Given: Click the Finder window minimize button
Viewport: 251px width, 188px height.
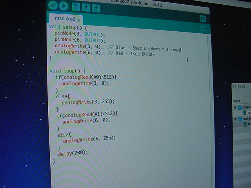Looking at the screenshot, I should coord(239,87).
